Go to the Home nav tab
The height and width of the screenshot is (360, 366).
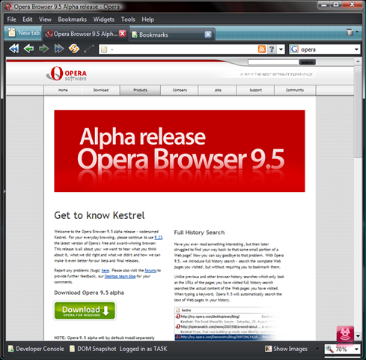63,90
